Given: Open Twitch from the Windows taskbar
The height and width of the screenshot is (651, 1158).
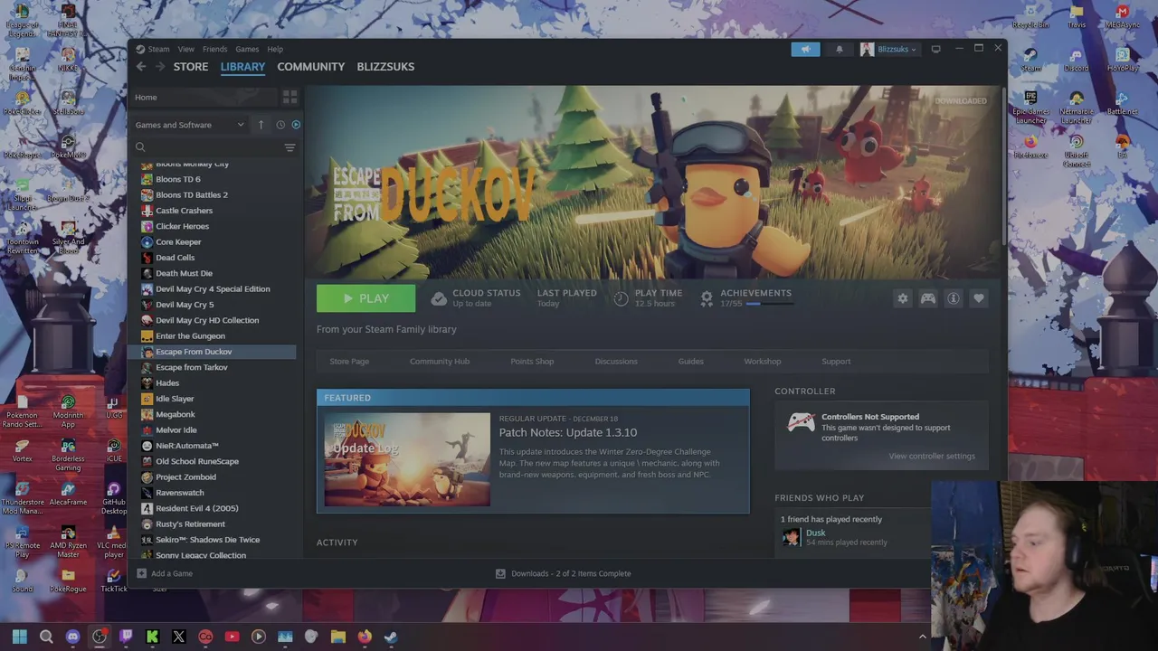Looking at the screenshot, I should [126, 637].
